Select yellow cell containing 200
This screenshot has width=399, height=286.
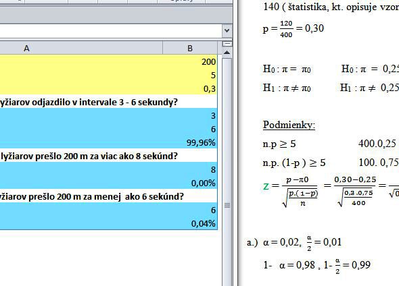pyautogui.click(x=190, y=61)
